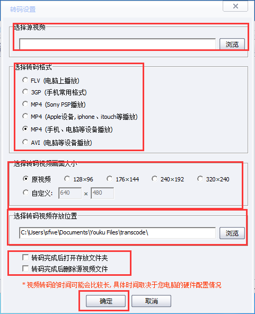
Task: Click the 确定 confirm button
Action: click(105, 301)
